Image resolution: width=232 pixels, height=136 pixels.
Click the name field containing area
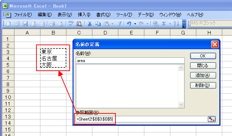tap(130, 61)
